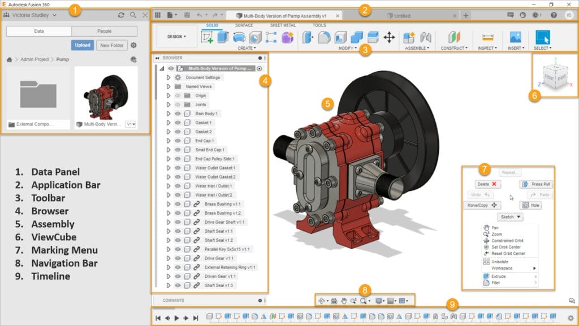Click the Fillet icon in the Modify group
This screenshot has width=579, height=326.
[x=325, y=37]
